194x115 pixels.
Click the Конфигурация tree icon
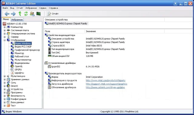(x=8, y=99)
